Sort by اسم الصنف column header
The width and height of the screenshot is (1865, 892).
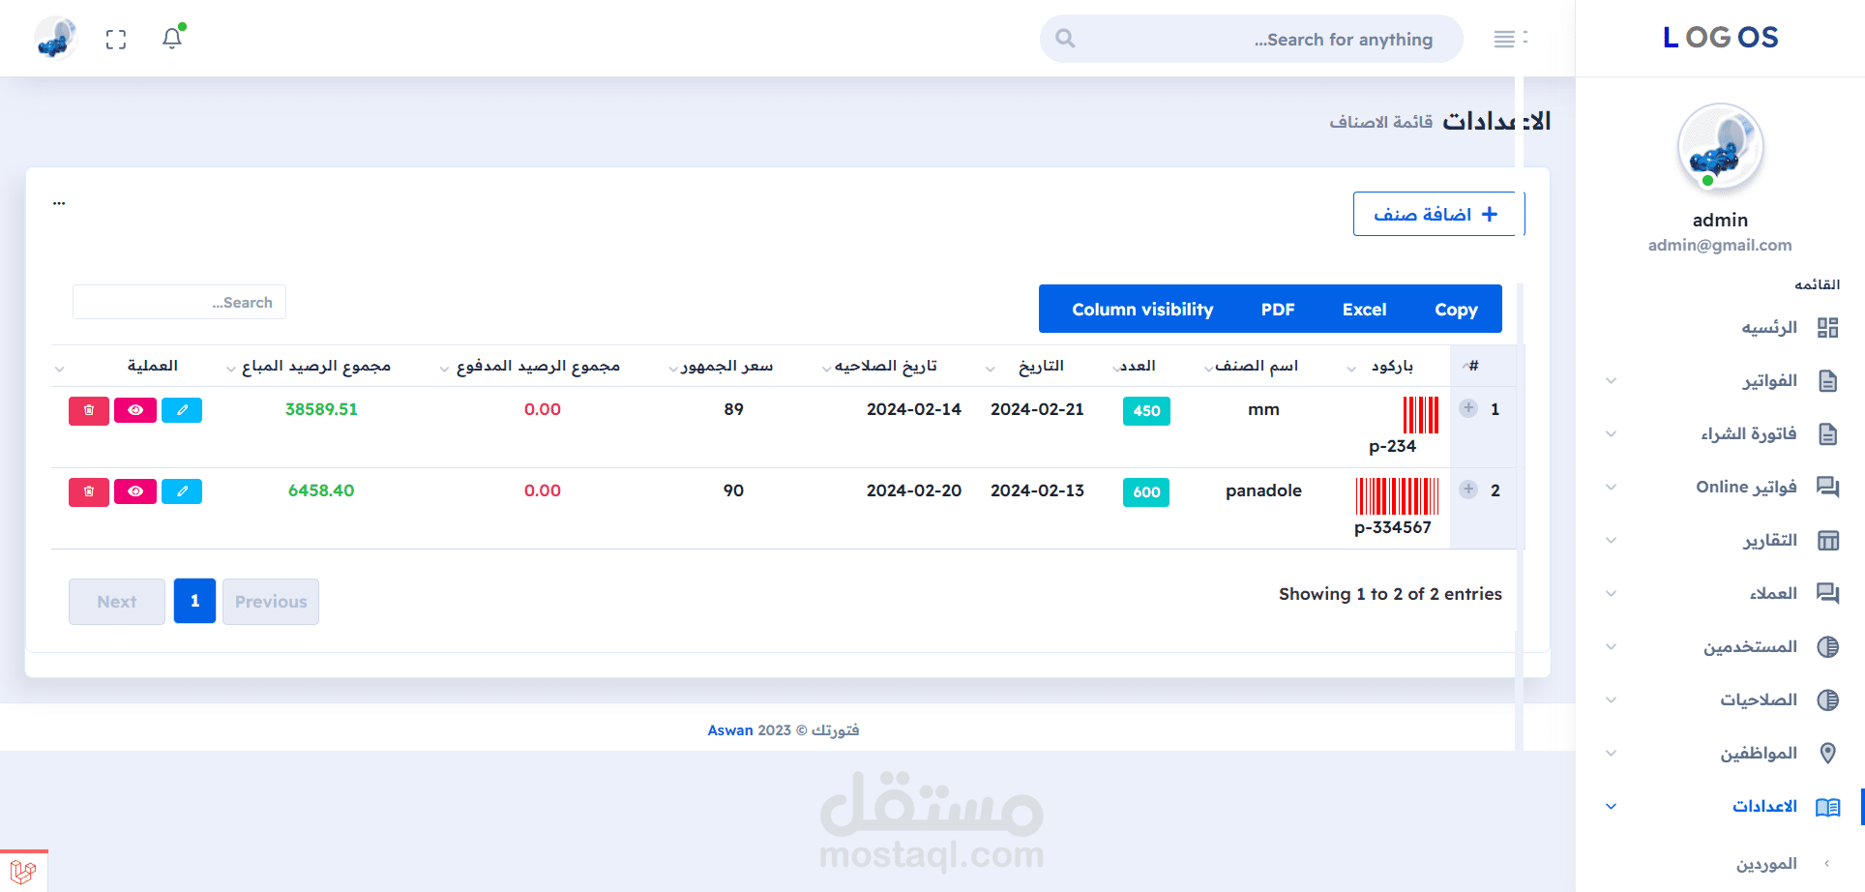1256,366
